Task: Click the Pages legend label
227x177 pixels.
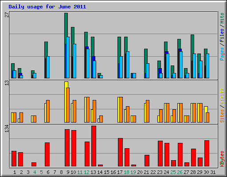Action: click(222, 54)
